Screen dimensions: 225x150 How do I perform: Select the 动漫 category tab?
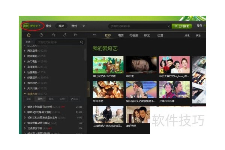160,35
